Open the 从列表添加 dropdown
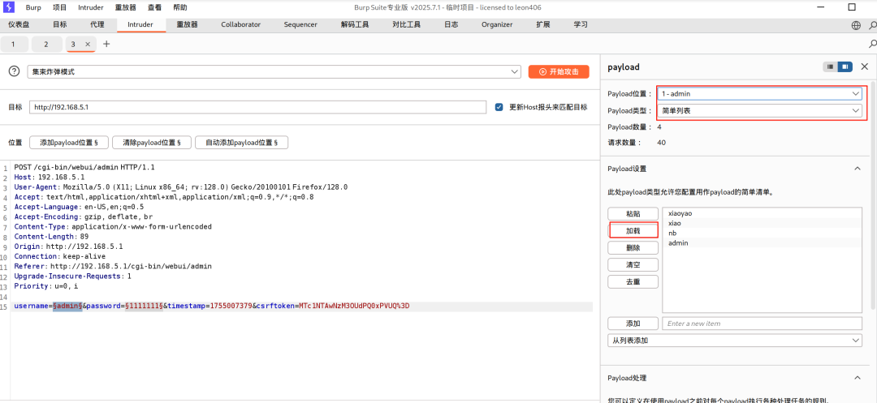Image resolution: width=877 pixels, height=403 pixels. click(x=734, y=341)
